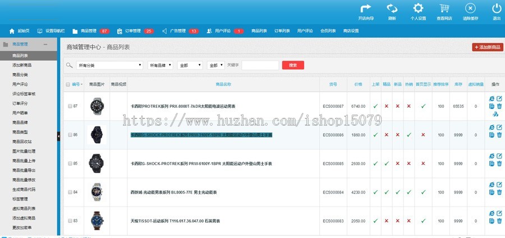Delete product 87 with trash icon
This screenshot has height=238, width=505.
pyautogui.click(x=499, y=106)
